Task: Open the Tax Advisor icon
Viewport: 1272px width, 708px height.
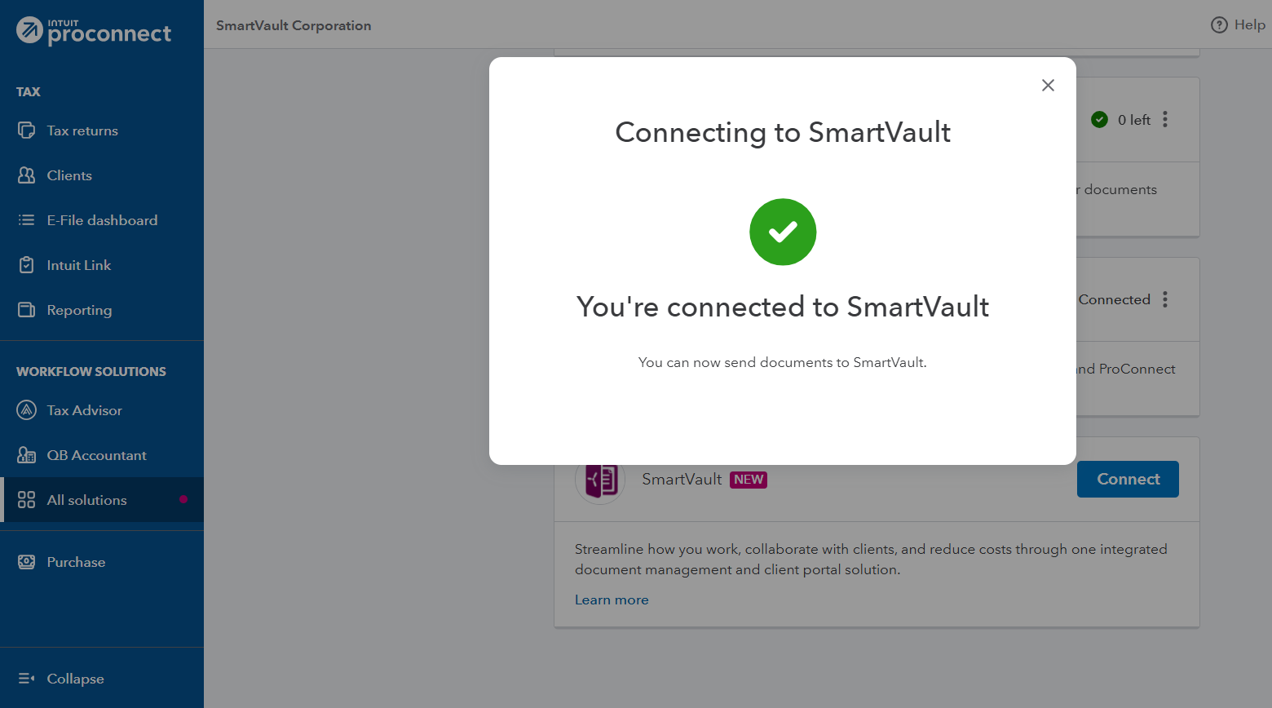Action: pyautogui.click(x=27, y=410)
